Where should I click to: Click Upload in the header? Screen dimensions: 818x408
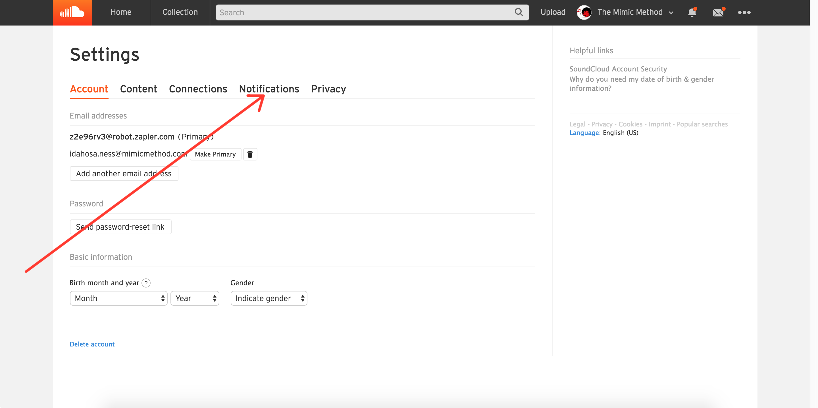553,12
